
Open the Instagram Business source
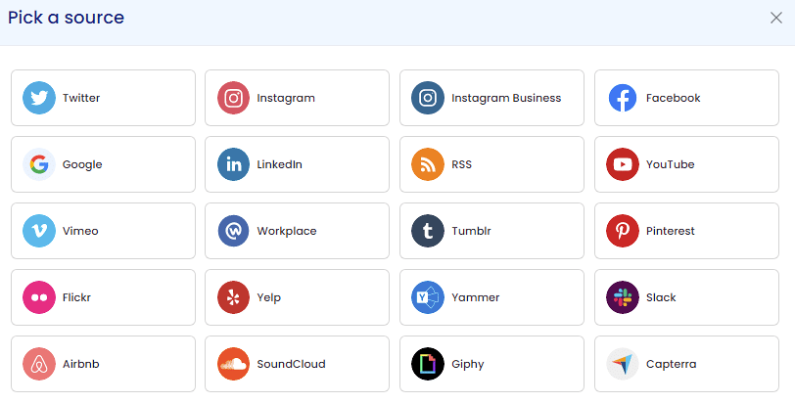[491, 98]
